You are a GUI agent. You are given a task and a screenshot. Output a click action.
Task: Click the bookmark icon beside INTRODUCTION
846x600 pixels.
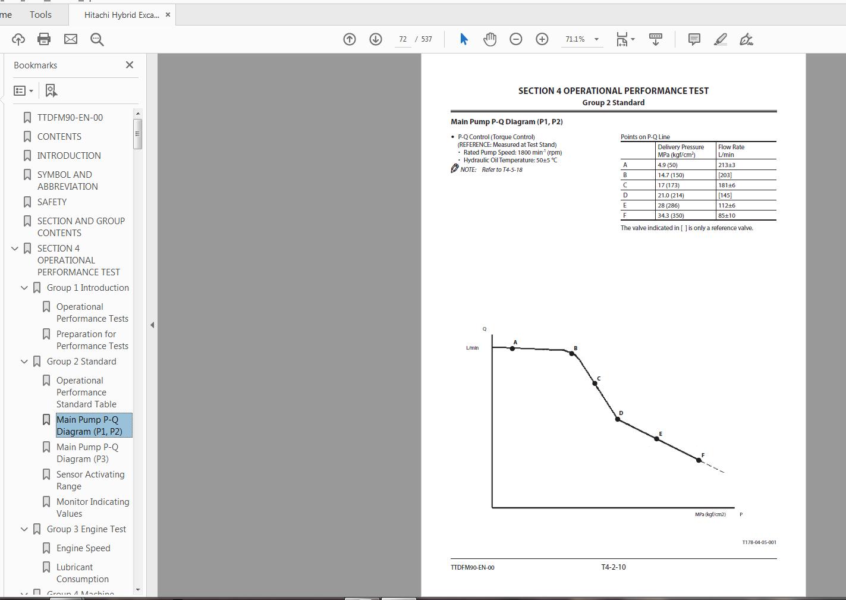coord(27,156)
